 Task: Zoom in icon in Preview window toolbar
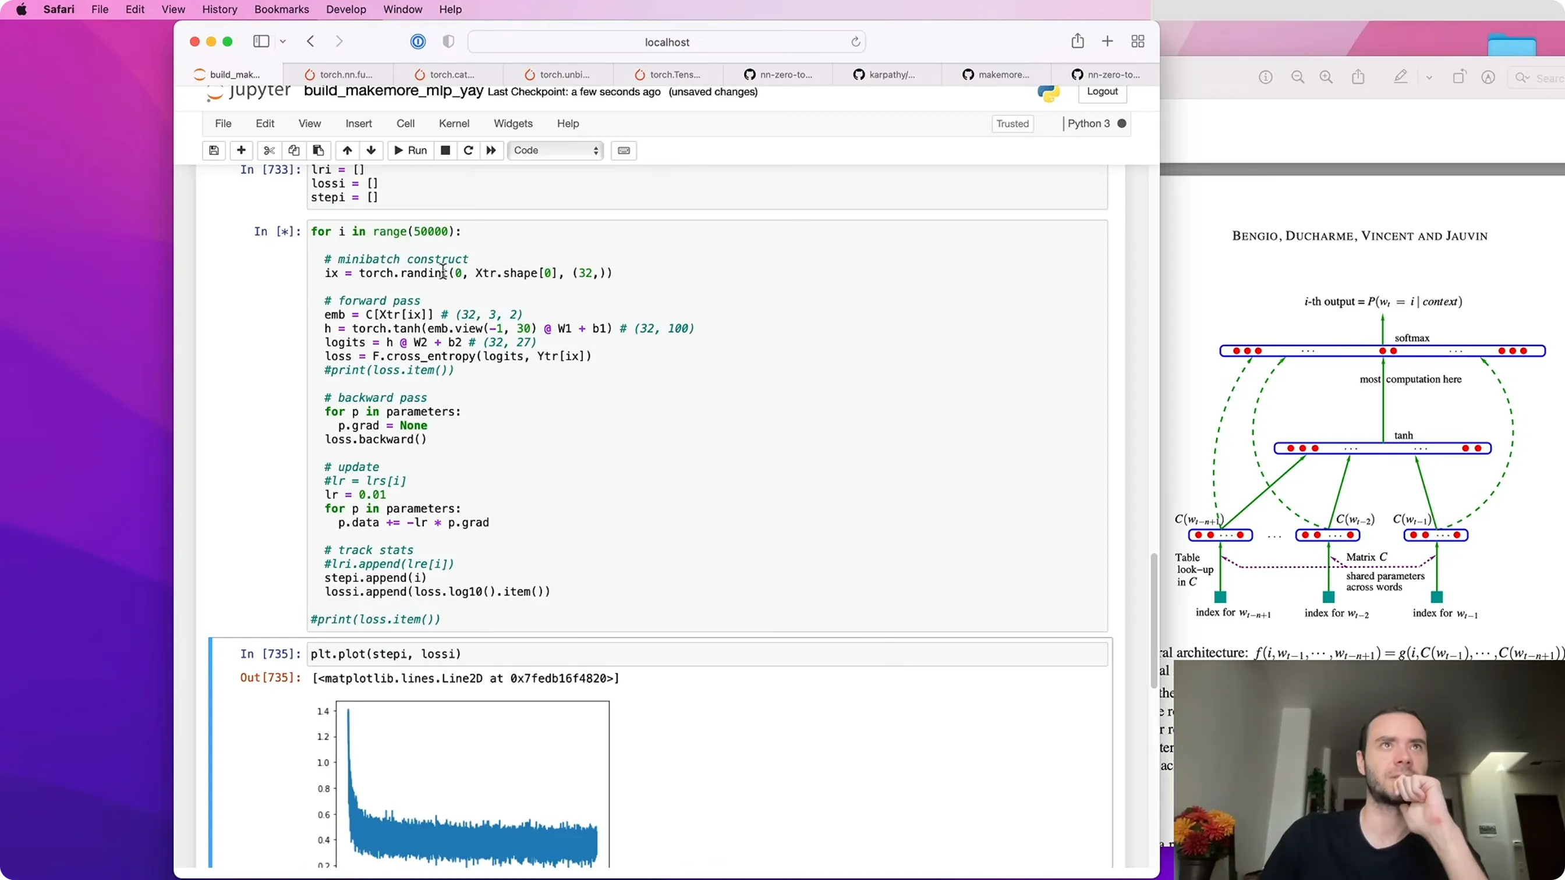1326,77
